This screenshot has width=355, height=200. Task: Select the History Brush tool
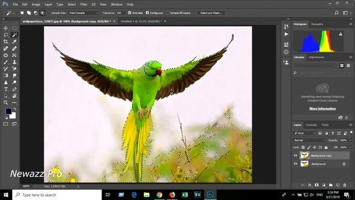[6, 69]
